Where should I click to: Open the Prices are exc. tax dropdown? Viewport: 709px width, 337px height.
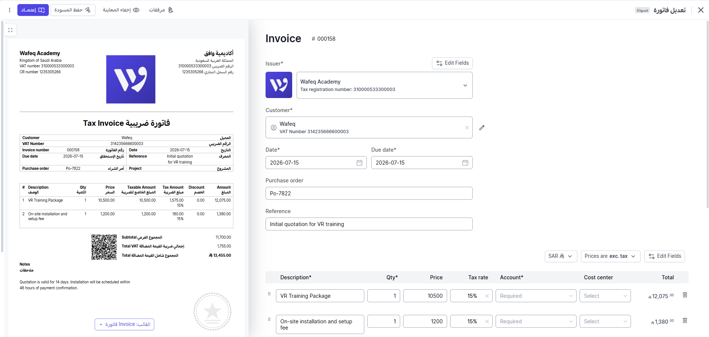tap(610, 256)
